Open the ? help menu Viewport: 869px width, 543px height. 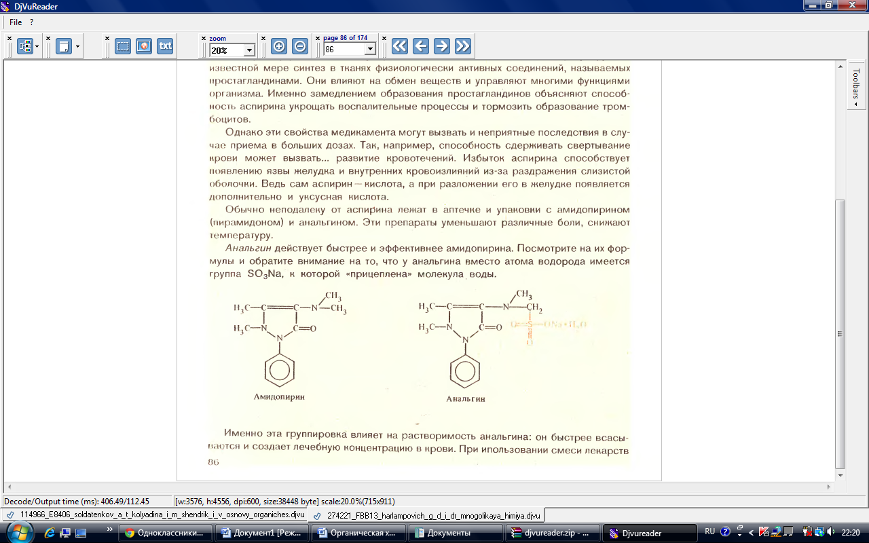[31, 22]
